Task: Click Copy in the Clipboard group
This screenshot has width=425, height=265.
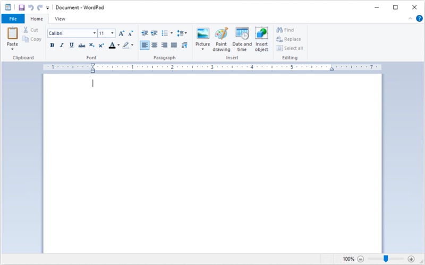Action: 32,39
